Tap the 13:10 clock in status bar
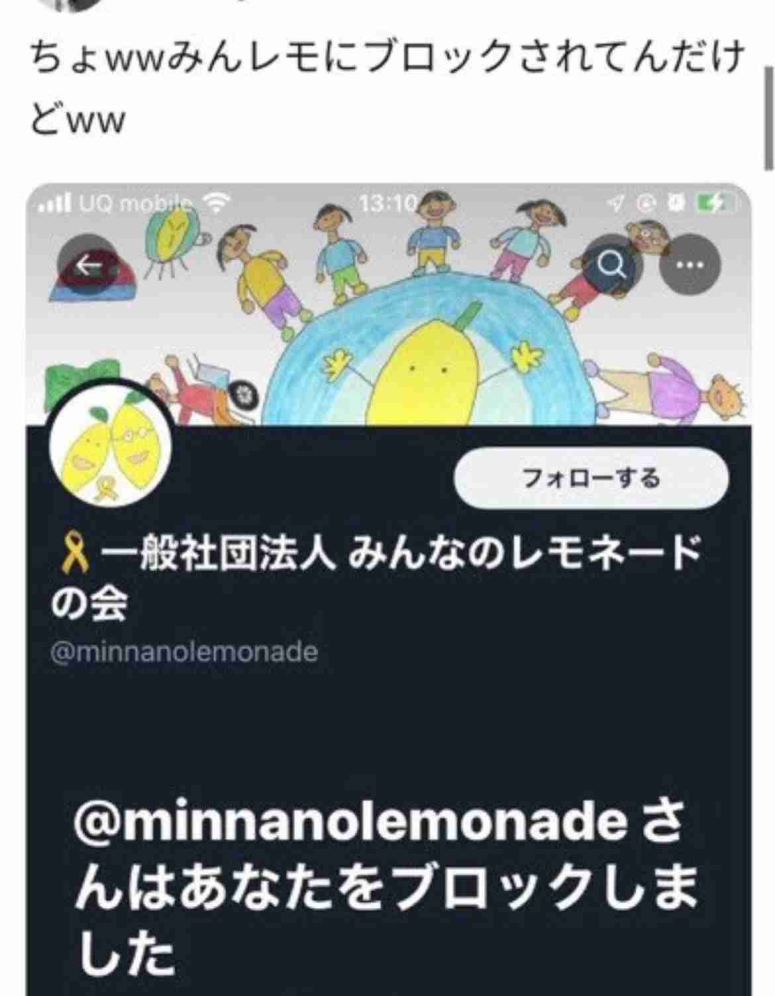This screenshot has width=775, height=996. (x=387, y=203)
